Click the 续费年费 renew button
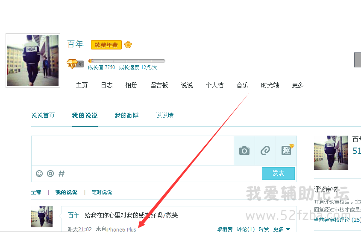 [106, 45]
